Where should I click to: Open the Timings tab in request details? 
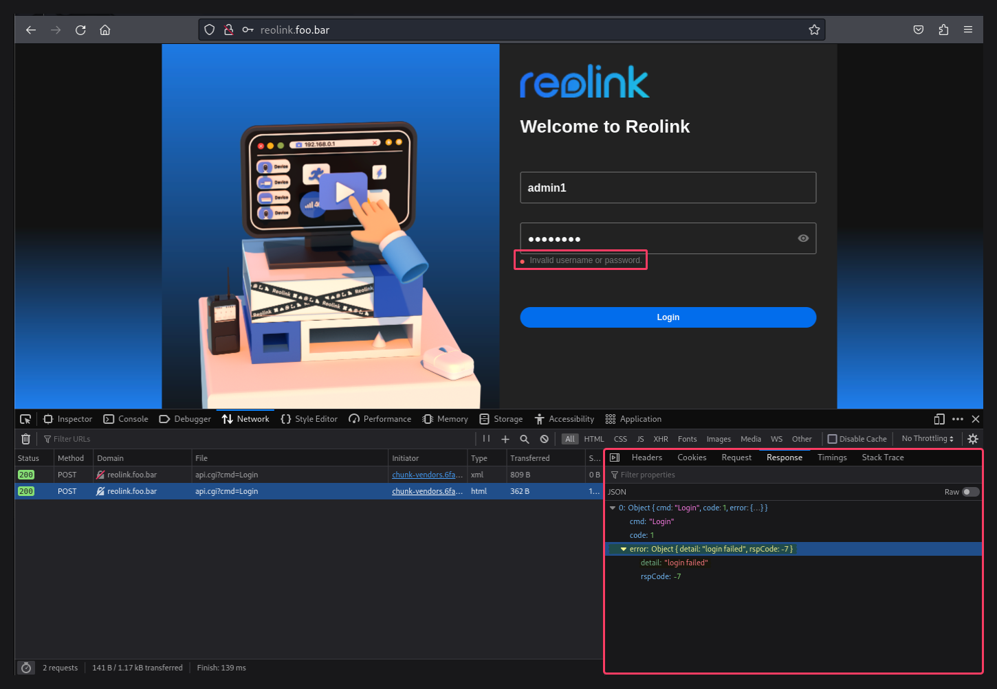832,458
